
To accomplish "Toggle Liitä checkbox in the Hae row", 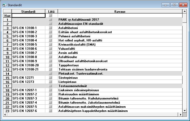I will [50, 15].
